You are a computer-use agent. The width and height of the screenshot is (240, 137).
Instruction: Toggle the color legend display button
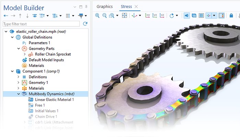point(221,15)
